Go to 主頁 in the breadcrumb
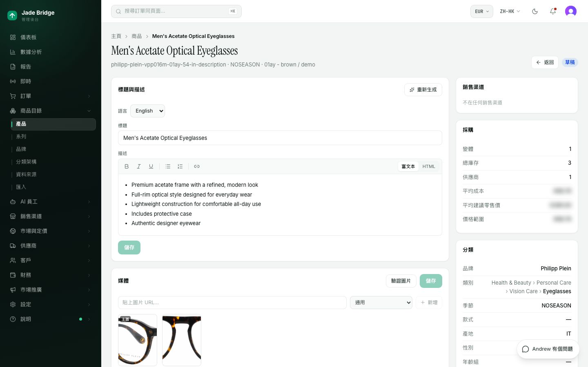The image size is (588, 367). [116, 36]
